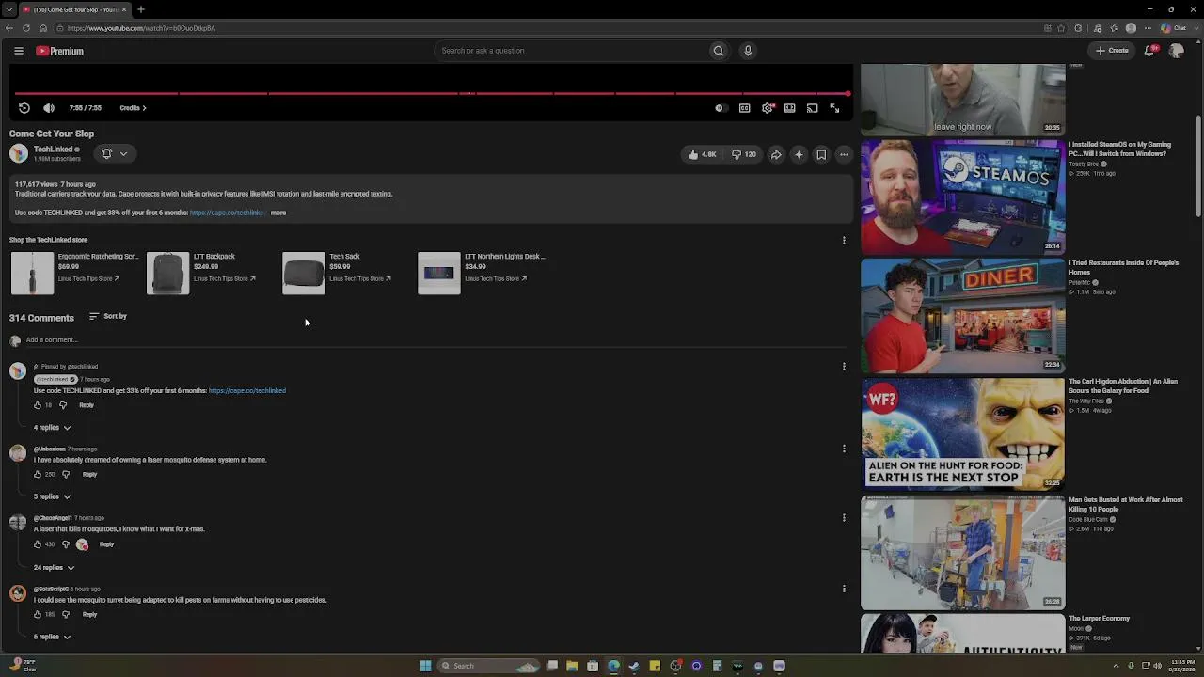
Task: Reply to the mosquito defense system comment
Action: [x=89, y=475]
